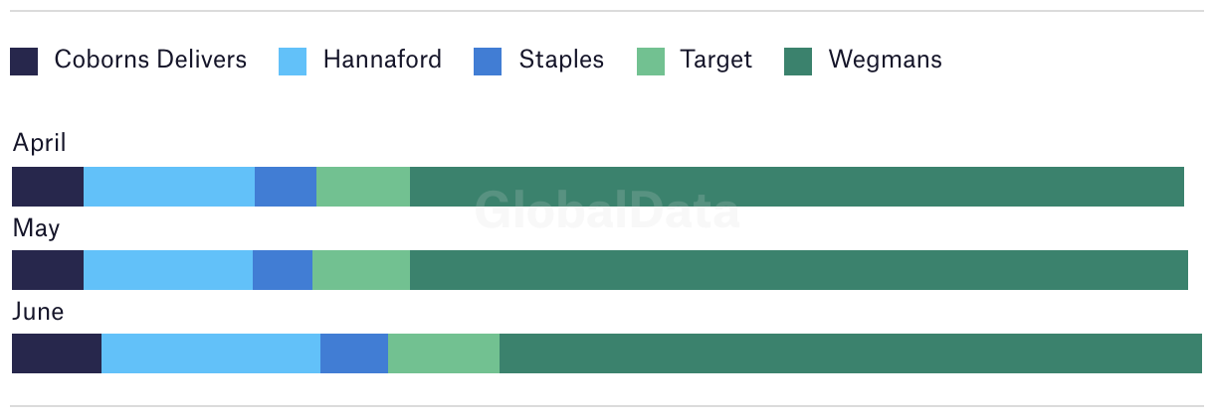
Task: Click the May row label
Action: coord(36,228)
